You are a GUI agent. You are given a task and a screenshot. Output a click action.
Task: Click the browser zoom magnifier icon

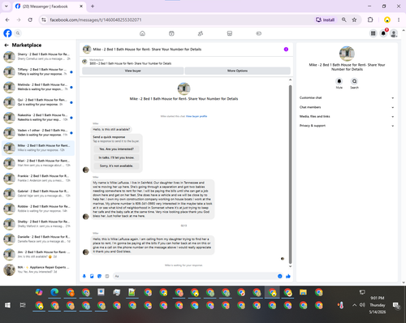point(344,19)
